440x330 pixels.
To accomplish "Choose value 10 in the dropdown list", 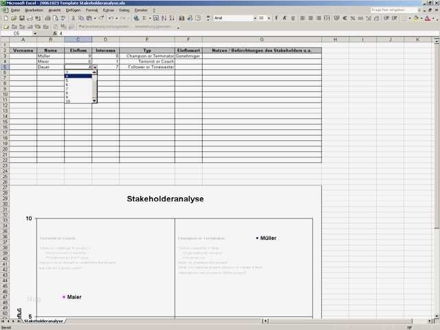I will (x=78, y=101).
